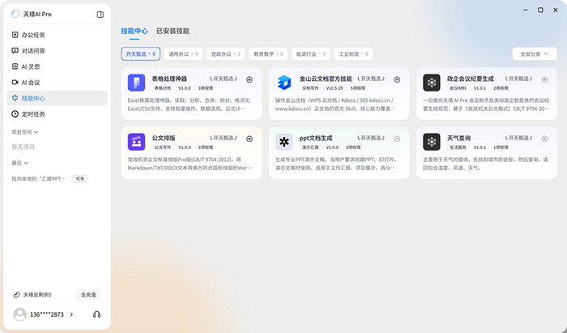Click the 天禧AI Pro logo
Viewport: 567px width, 333px height.
15,14
